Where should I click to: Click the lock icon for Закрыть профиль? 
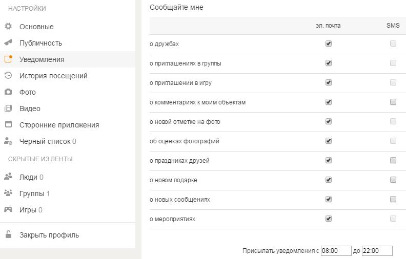click(x=8, y=235)
